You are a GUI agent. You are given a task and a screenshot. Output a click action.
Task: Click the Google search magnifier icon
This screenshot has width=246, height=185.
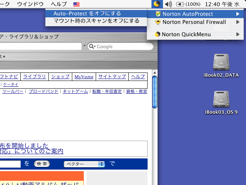(91, 46)
